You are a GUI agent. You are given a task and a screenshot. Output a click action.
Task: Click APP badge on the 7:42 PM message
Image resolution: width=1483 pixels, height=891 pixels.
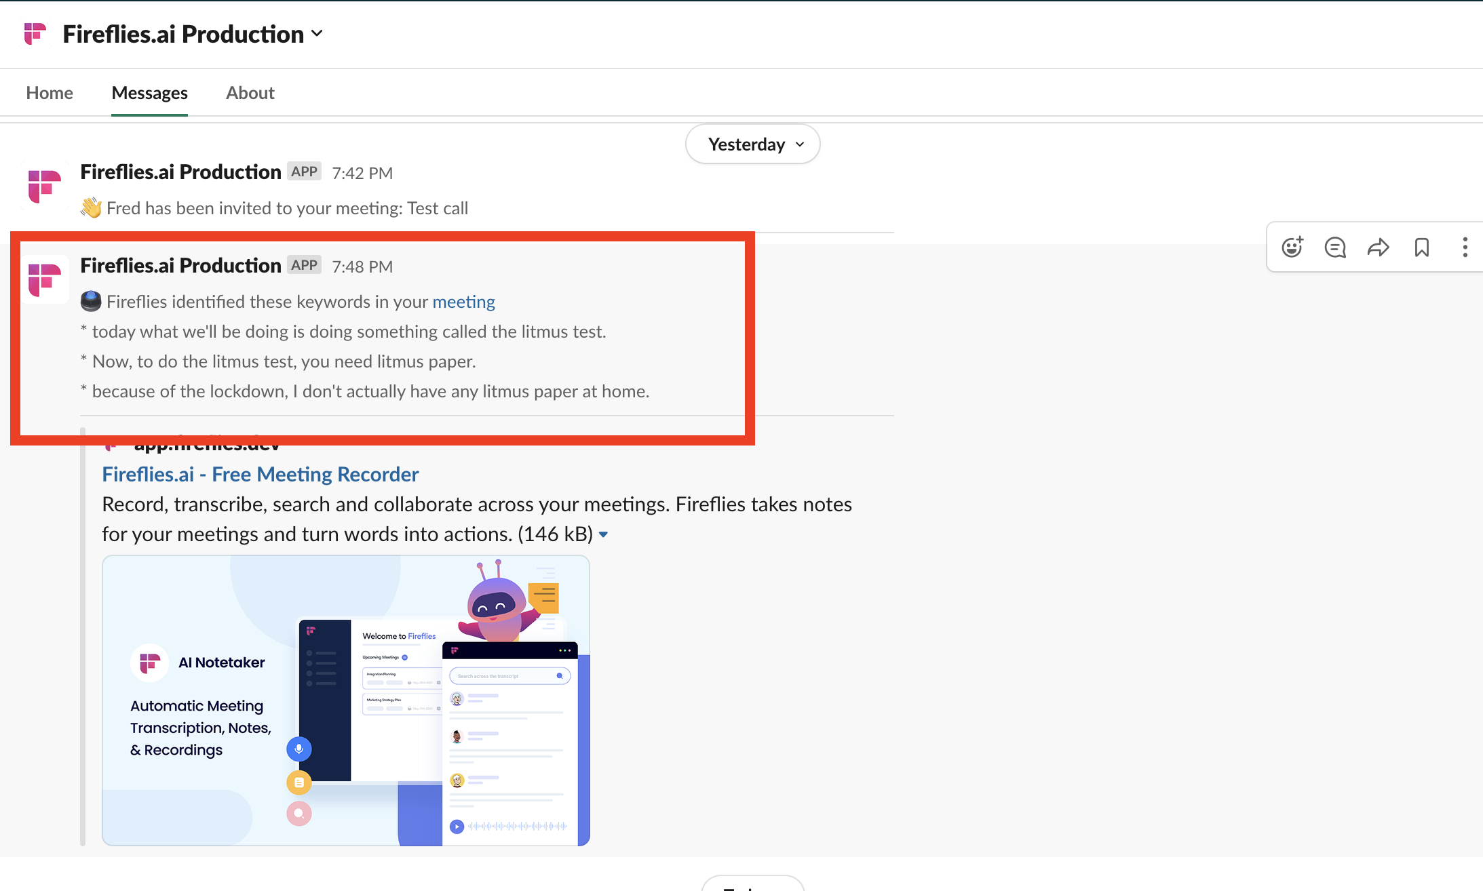pos(304,172)
